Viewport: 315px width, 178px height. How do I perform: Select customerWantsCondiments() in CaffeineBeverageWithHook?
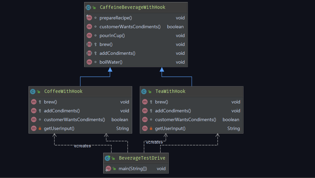pyautogui.click(x=130, y=27)
